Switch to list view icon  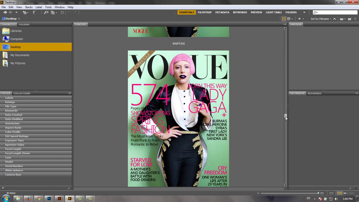352,193
